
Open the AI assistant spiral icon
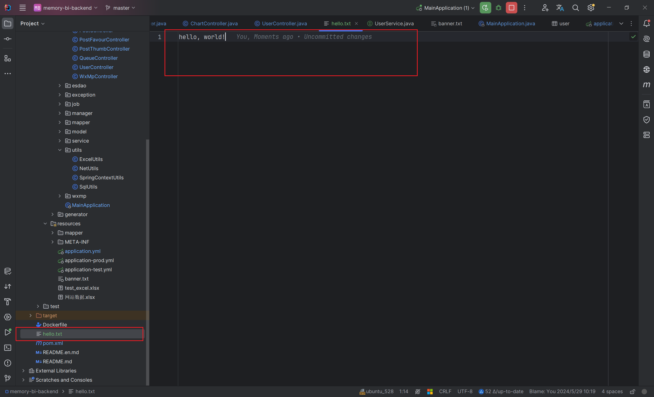(647, 39)
